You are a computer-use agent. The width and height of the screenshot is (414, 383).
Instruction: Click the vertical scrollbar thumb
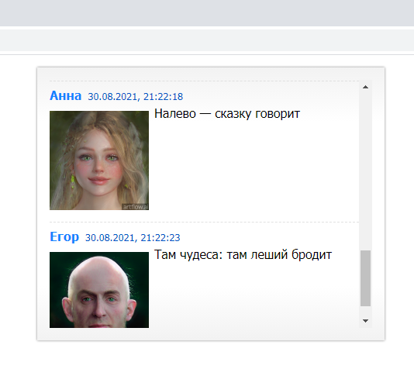tap(365, 278)
